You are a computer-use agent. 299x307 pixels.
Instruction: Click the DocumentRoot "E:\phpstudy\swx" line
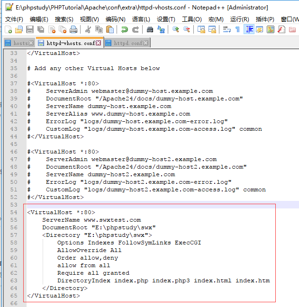99,227
